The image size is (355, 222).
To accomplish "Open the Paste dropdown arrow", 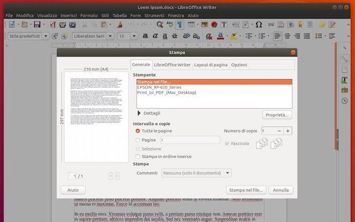I will (110, 24).
